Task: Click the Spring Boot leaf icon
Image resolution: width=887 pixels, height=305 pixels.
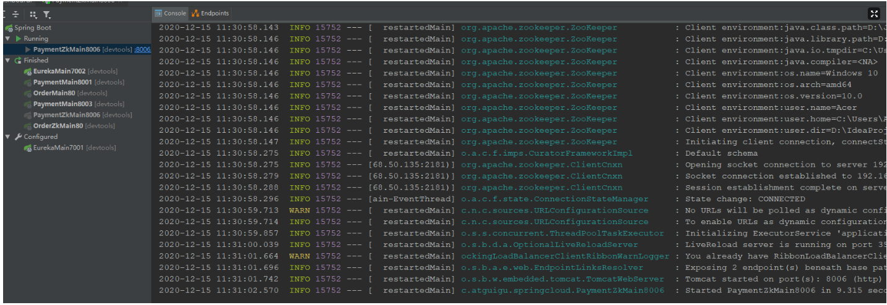Action: 9,28
